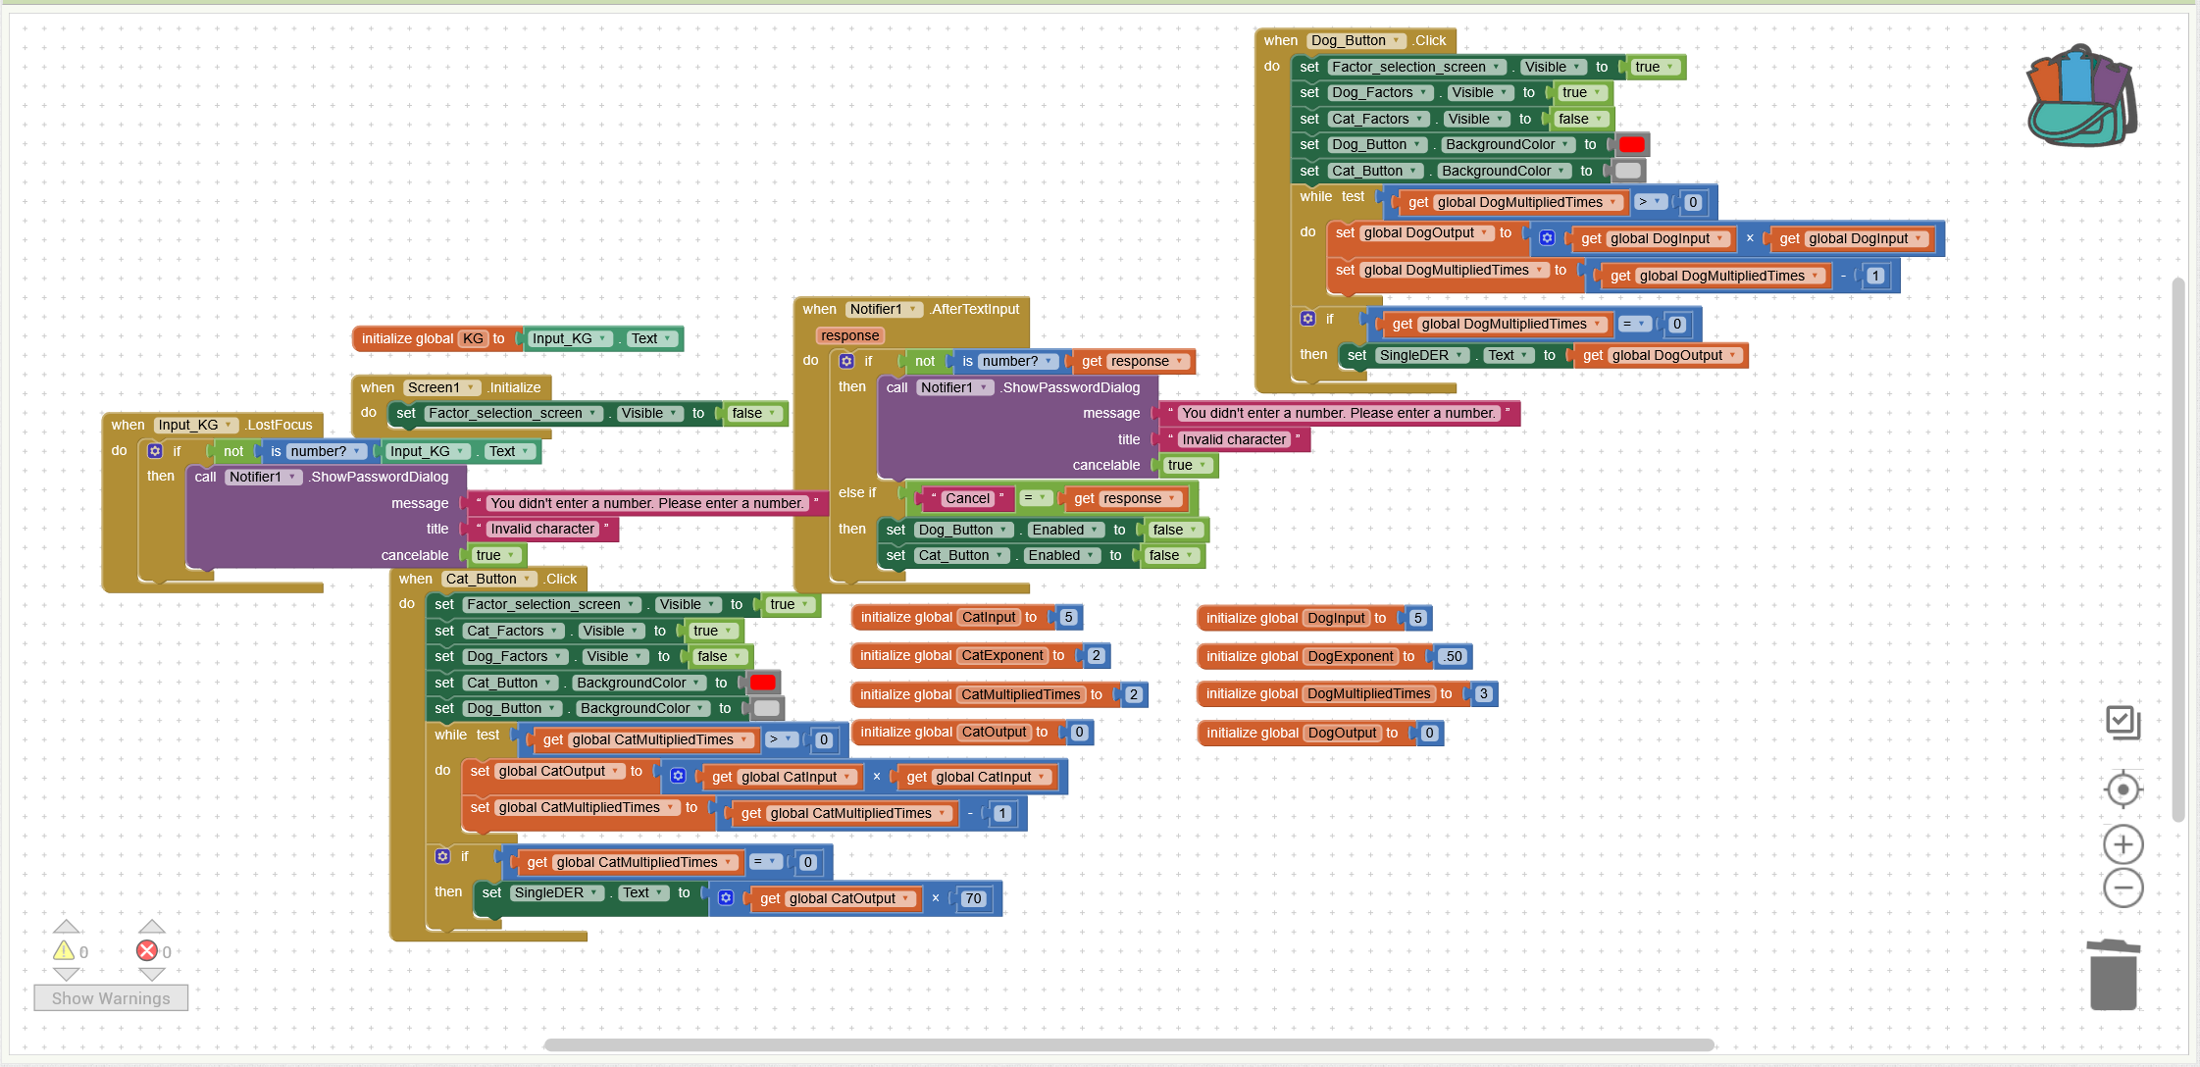Click the red error counter icon
This screenshot has height=1067, width=2200.
pos(147,950)
